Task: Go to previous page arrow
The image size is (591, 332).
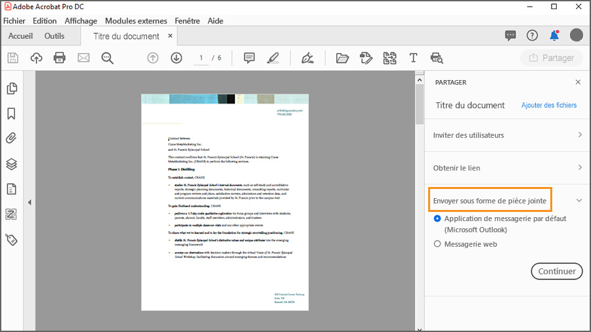Action: coord(152,58)
